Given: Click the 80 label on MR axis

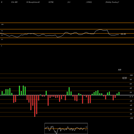Looking at the screenshot, I should click(131, 80).
